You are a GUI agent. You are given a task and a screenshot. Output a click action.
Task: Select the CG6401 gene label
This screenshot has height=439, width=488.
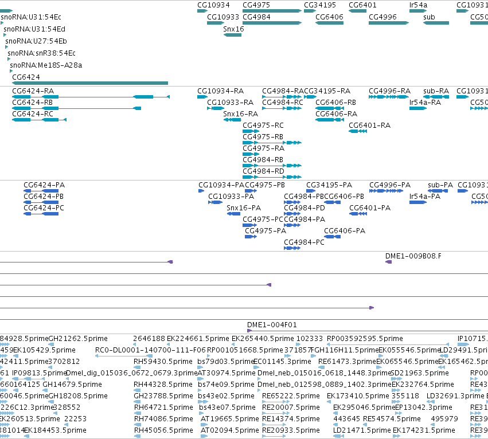362,5
